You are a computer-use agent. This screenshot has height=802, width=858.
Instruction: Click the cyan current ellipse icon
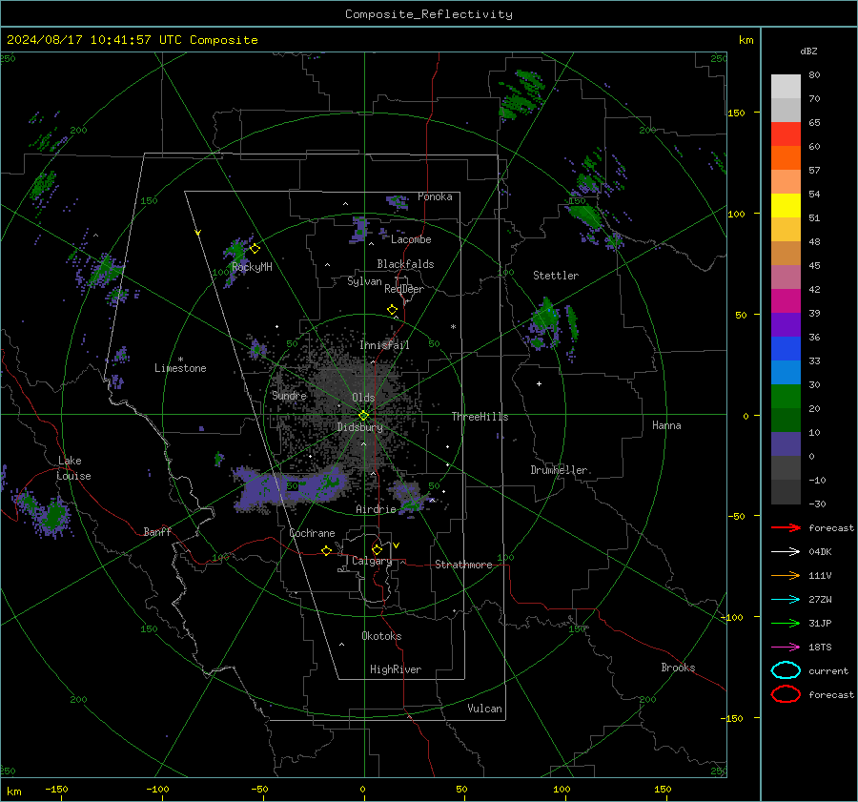tap(786, 670)
